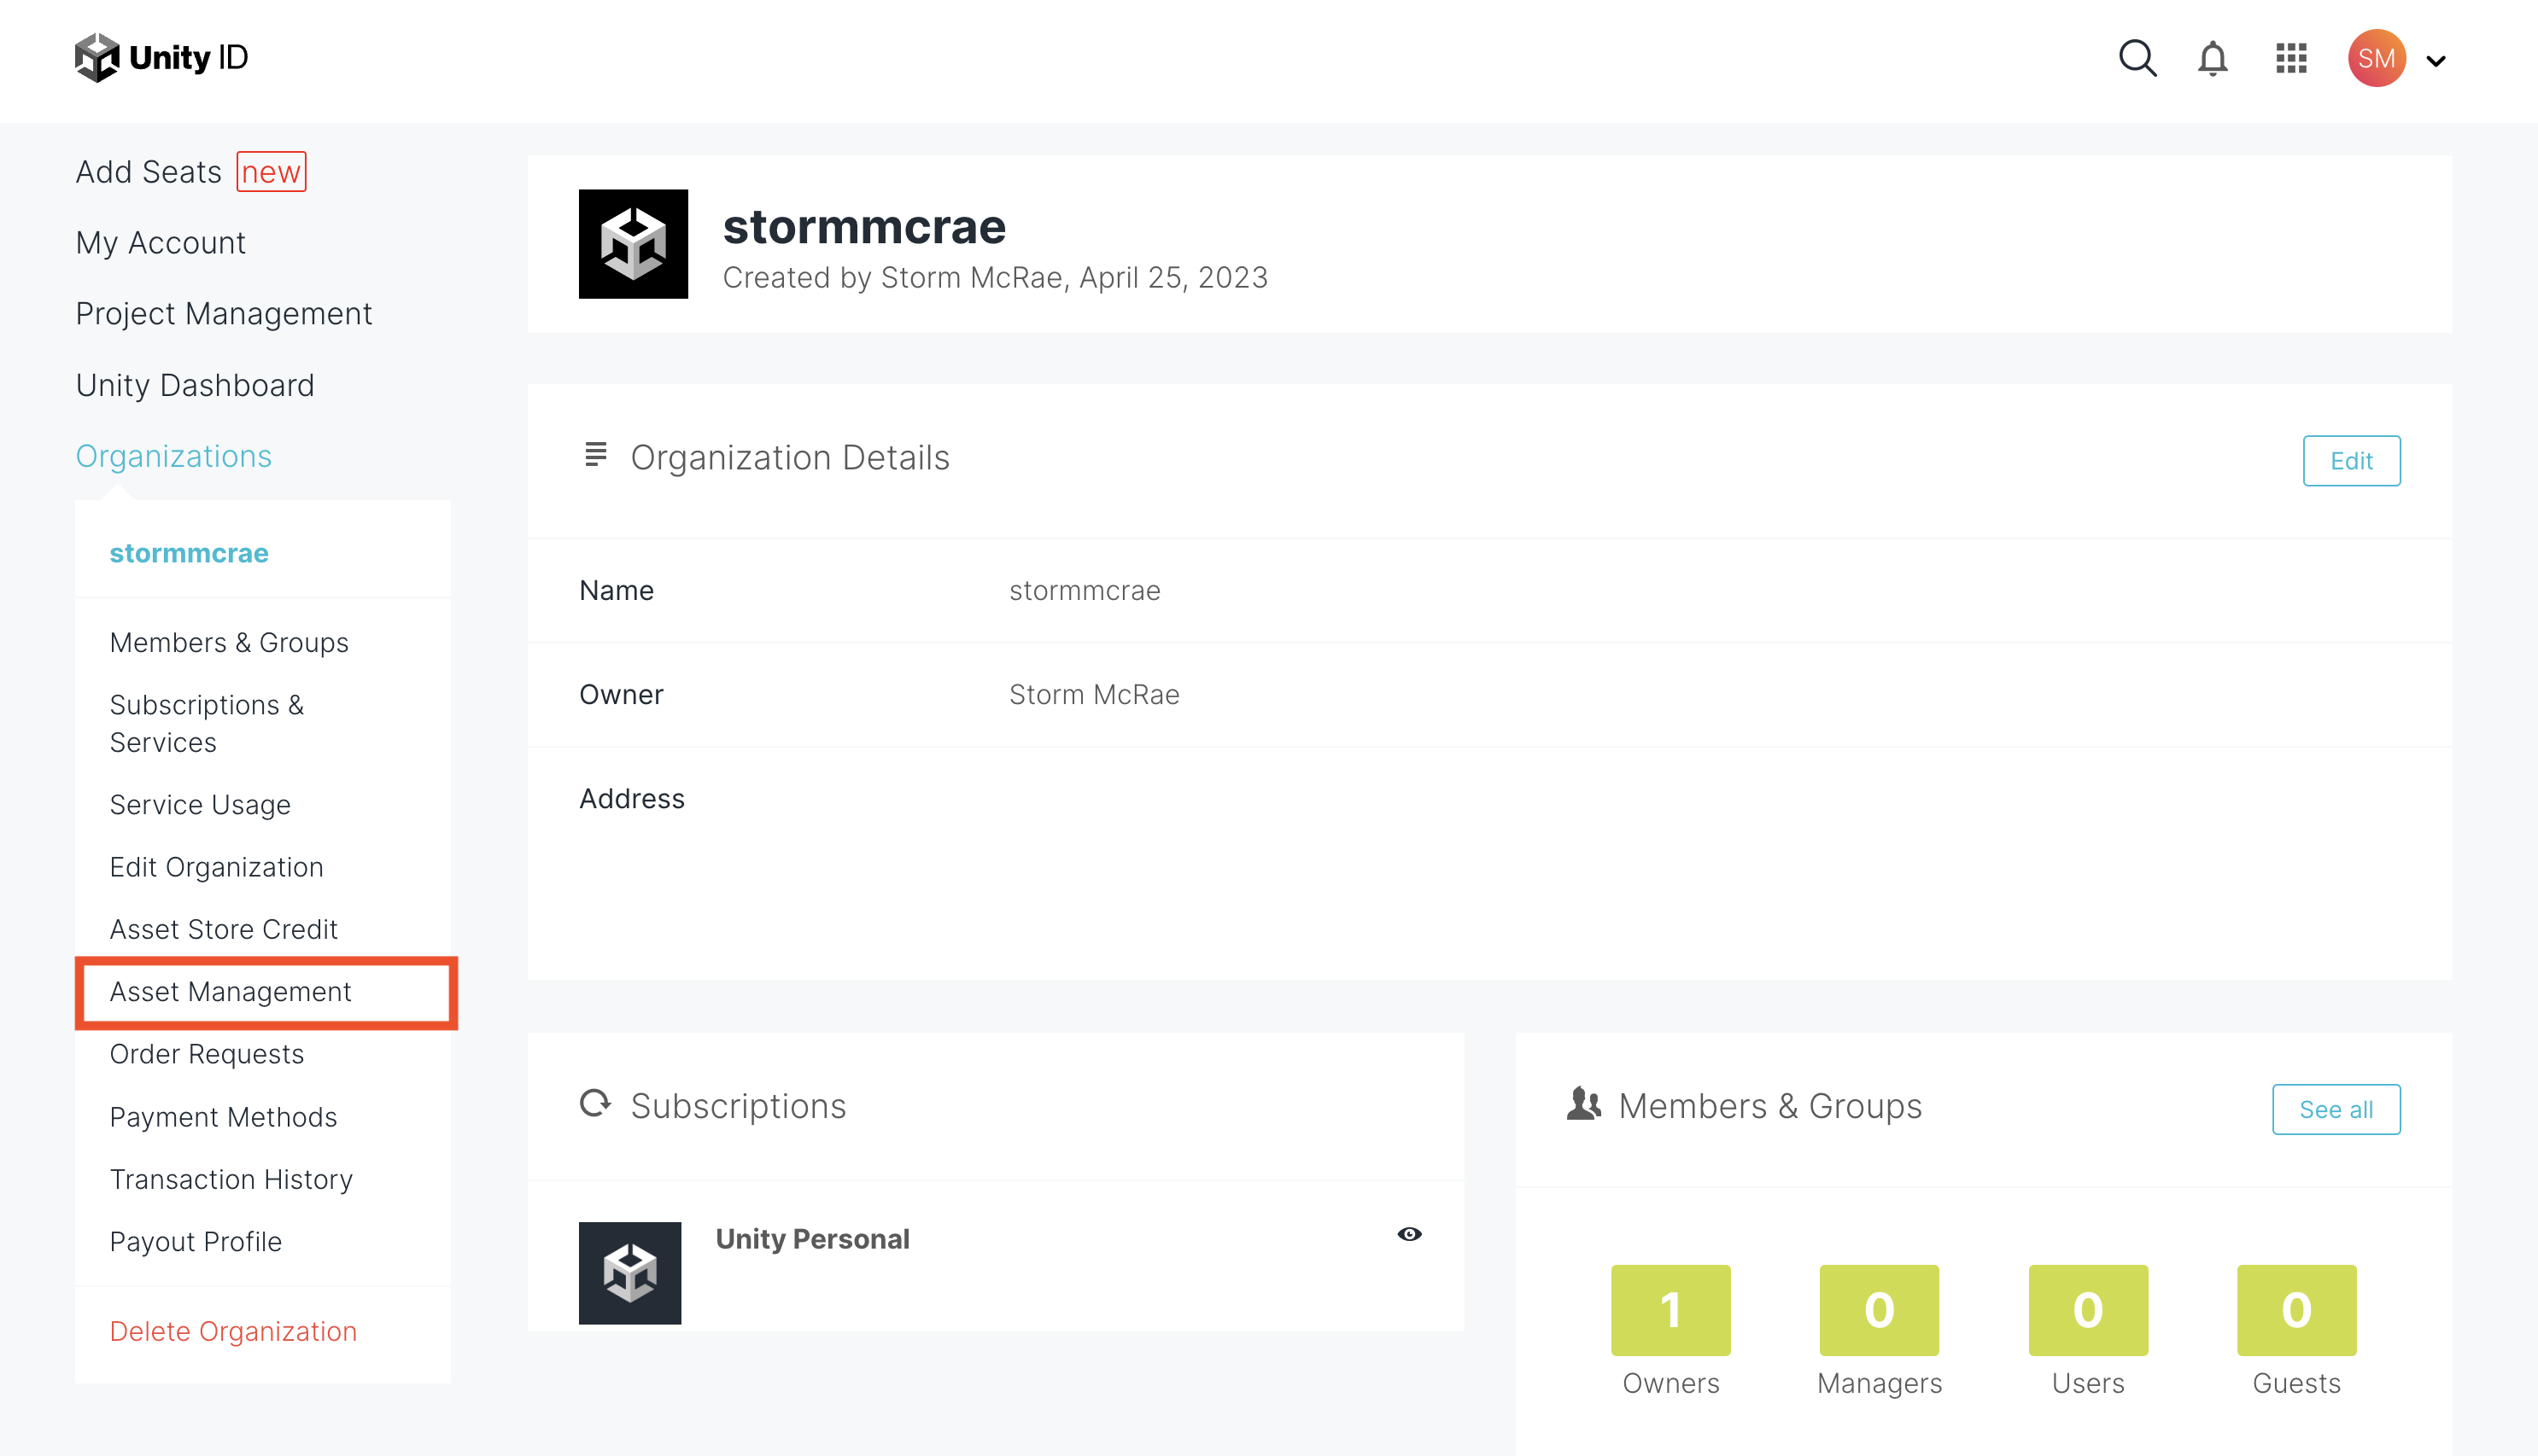Open Asset Management
Screen dimensions: 2538x1456
point(231,992)
